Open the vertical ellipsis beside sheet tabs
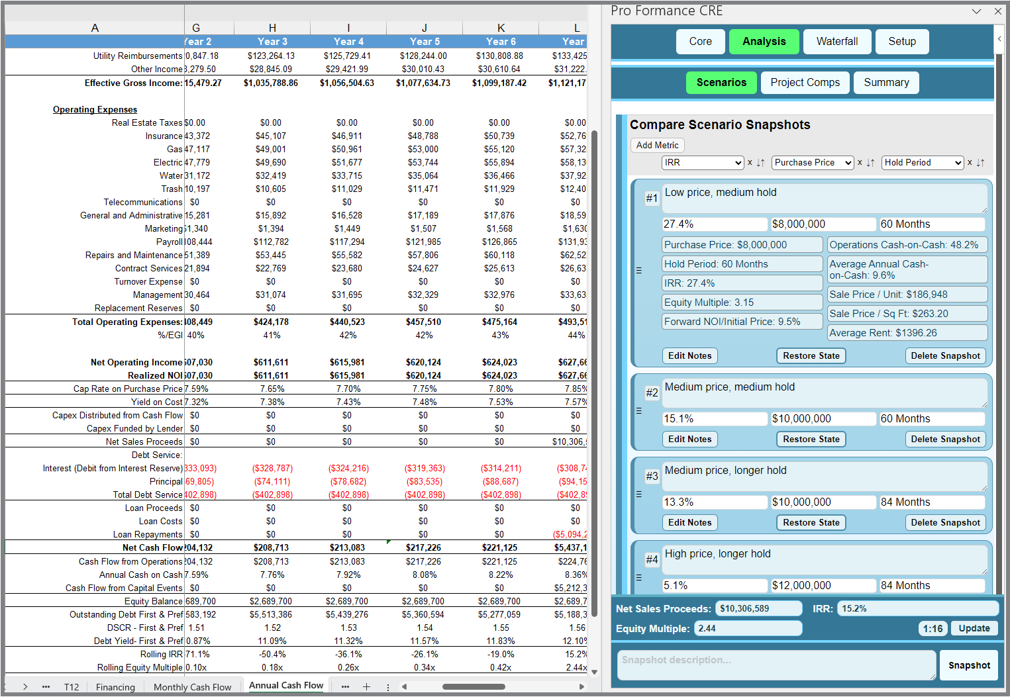The height and width of the screenshot is (697, 1010). [x=387, y=687]
